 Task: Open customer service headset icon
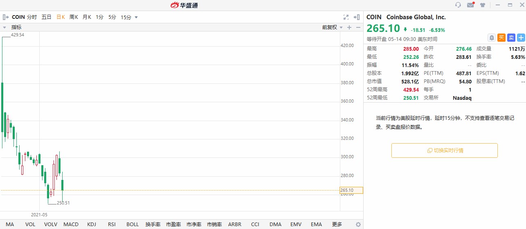pyautogui.click(x=458, y=5)
